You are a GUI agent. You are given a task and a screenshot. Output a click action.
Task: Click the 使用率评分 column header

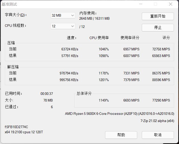pos(130,38)
